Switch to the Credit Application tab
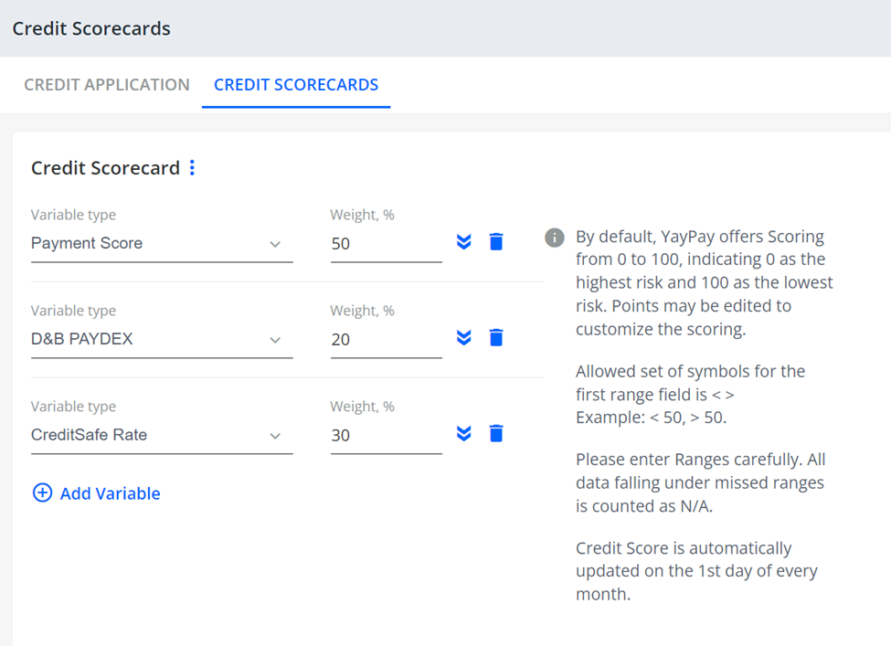The height and width of the screenshot is (646, 891). pos(106,84)
